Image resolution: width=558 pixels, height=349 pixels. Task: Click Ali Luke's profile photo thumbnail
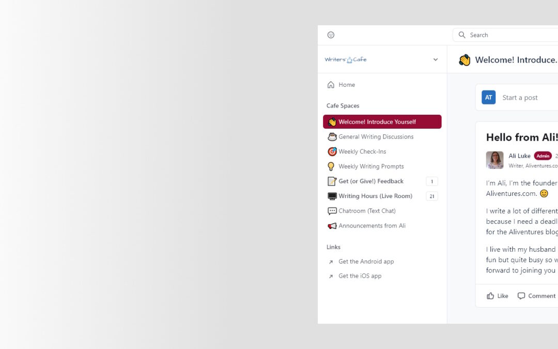(x=494, y=160)
